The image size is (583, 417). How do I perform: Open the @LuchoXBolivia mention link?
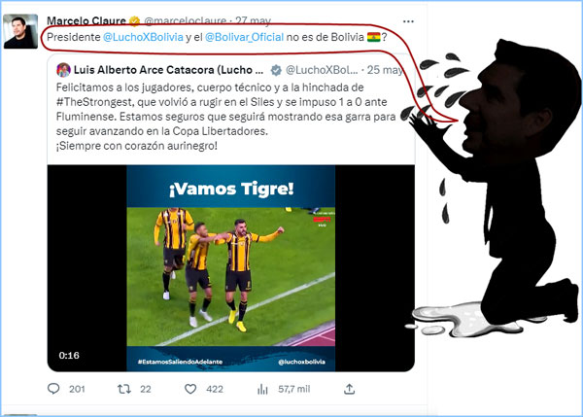coord(143,37)
